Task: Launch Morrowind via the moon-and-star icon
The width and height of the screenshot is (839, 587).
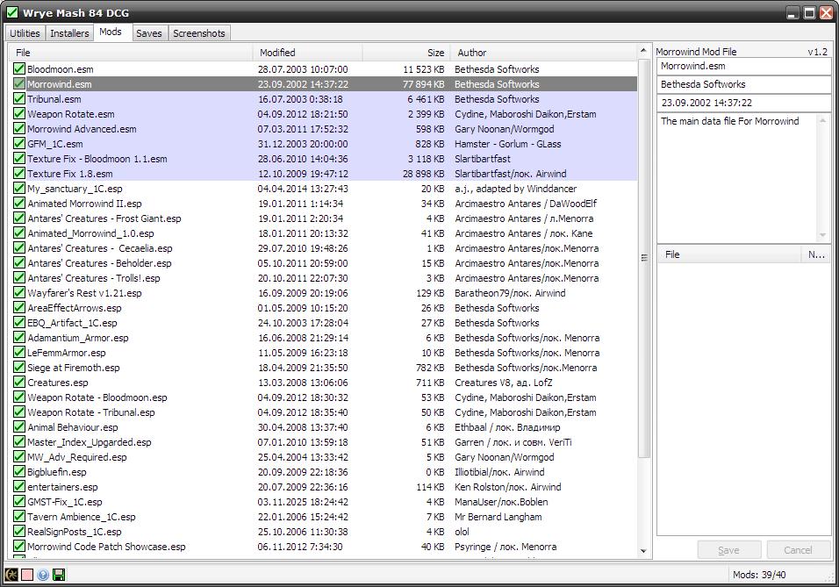Action: coord(11,575)
